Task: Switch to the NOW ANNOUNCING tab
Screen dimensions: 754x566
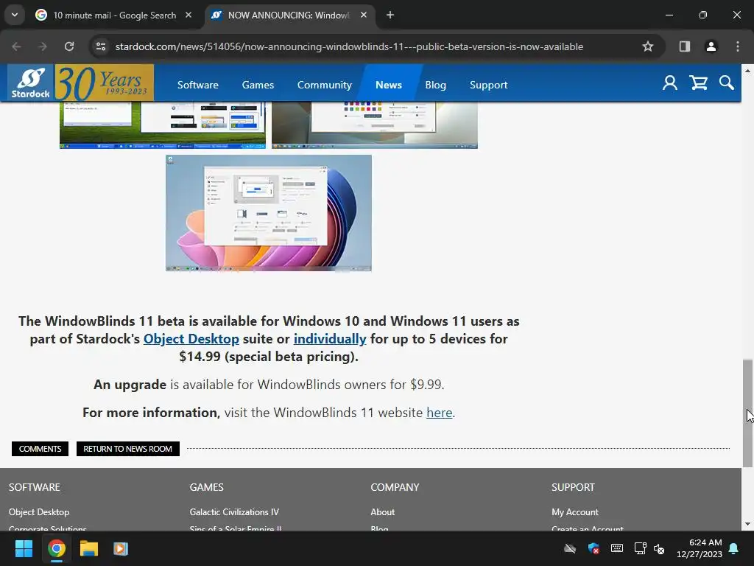Action: [x=289, y=15]
